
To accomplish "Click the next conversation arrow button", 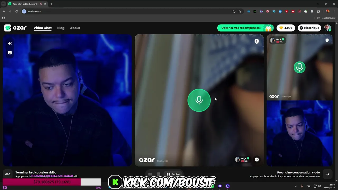I will tap(327, 174).
